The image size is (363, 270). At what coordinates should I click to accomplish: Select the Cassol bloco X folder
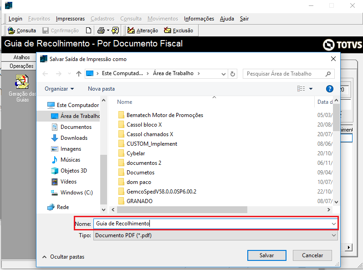tap(140, 125)
